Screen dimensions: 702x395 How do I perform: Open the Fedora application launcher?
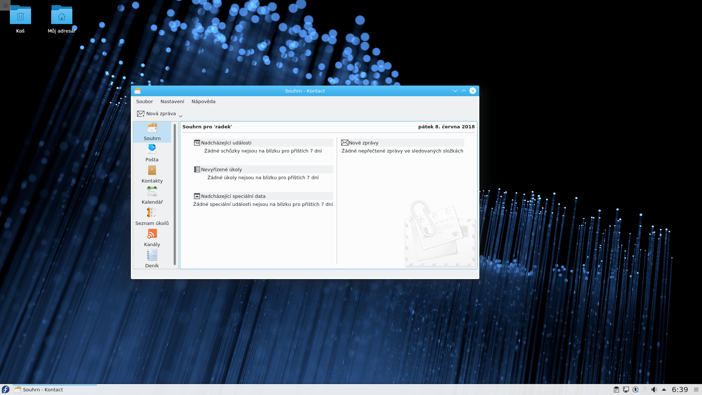pyautogui.click(x=5, y=390)
